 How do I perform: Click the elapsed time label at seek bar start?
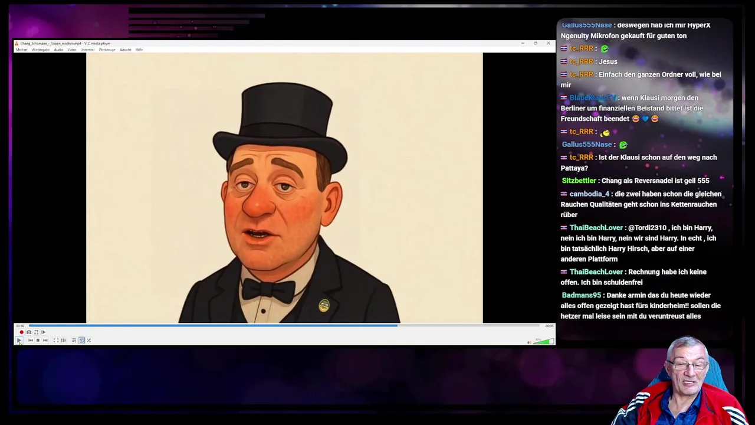pyautogui.click(x=21, y=326)
